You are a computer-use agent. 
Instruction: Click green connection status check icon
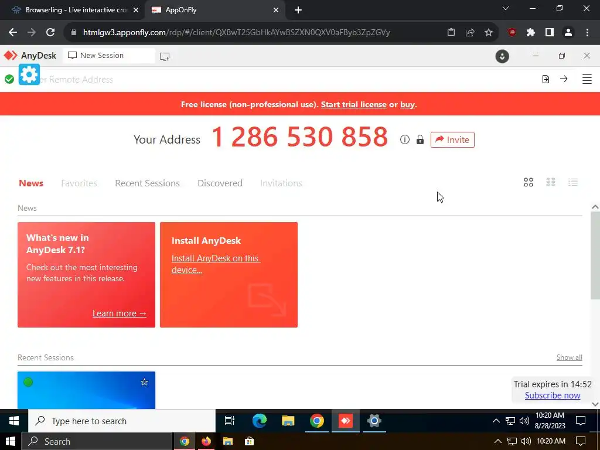pyautogui.click(x=9, y=79)
